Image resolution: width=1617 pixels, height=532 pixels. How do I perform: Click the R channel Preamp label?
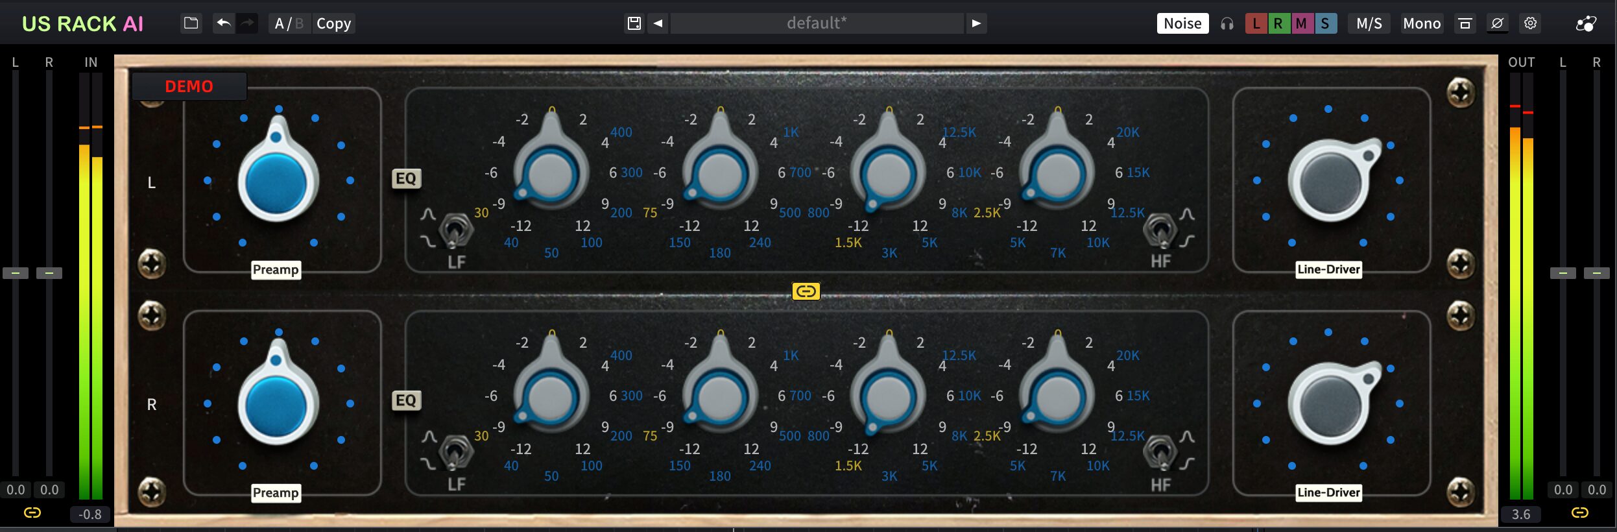pyautogui.click(x=276, y=493)
